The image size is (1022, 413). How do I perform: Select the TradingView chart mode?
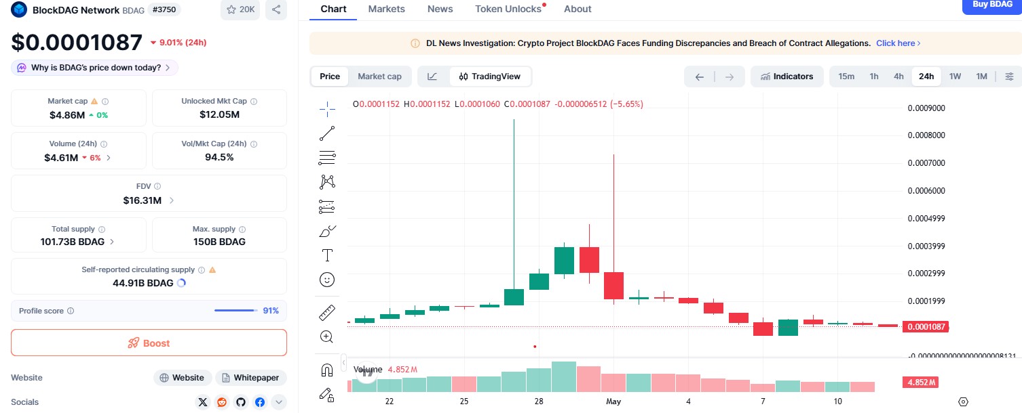[490, 77]
